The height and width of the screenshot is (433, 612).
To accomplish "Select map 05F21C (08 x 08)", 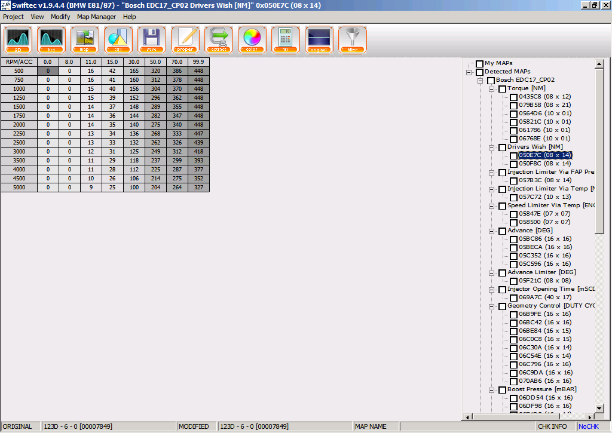I will [544, 281].
